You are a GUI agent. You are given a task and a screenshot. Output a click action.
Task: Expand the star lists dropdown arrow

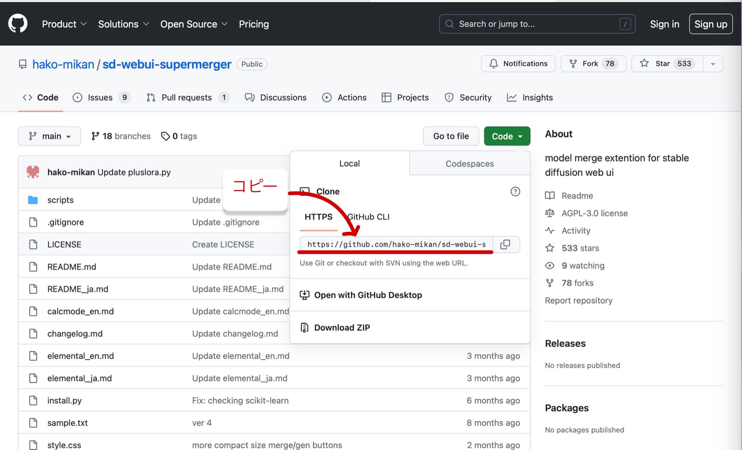pos(713,64)
